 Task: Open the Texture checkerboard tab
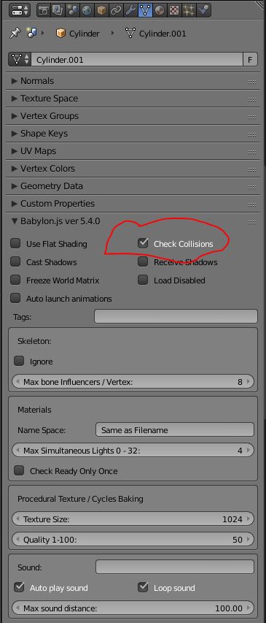[174, 10]
